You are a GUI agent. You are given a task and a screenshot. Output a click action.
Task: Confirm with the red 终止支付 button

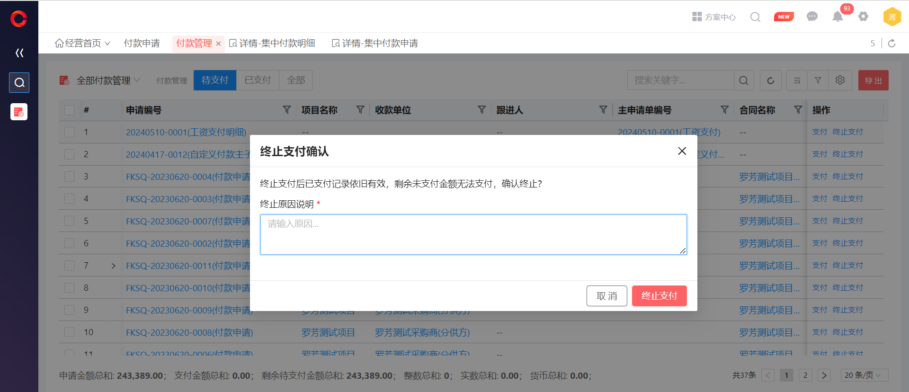click(x=659, y=296)
